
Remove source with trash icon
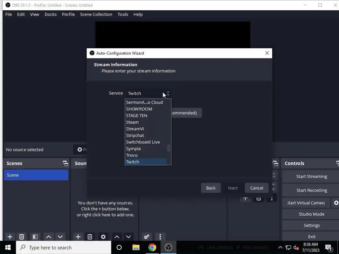tap(90, 237)
